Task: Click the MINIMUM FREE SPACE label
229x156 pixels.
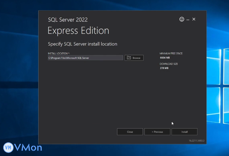Action: (x=171, y=53)
